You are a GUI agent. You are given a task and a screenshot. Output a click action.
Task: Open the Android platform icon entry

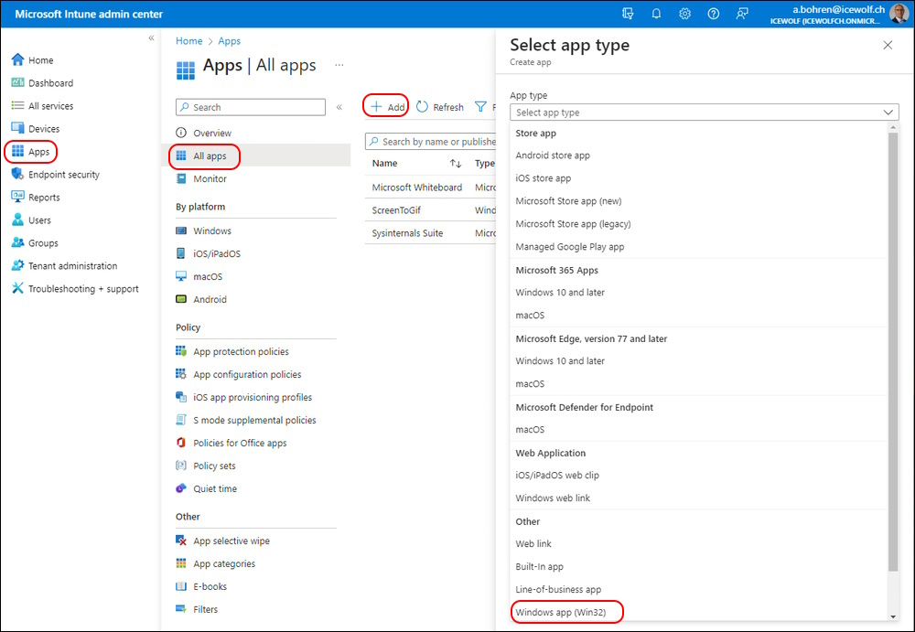click(181, 299)
